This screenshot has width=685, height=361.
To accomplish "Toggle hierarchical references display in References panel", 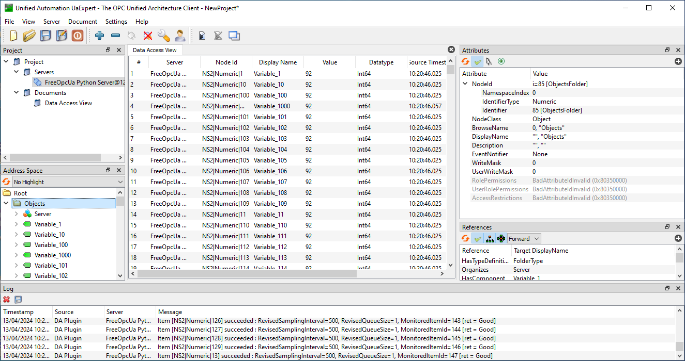I will click(x=489, y=238).
